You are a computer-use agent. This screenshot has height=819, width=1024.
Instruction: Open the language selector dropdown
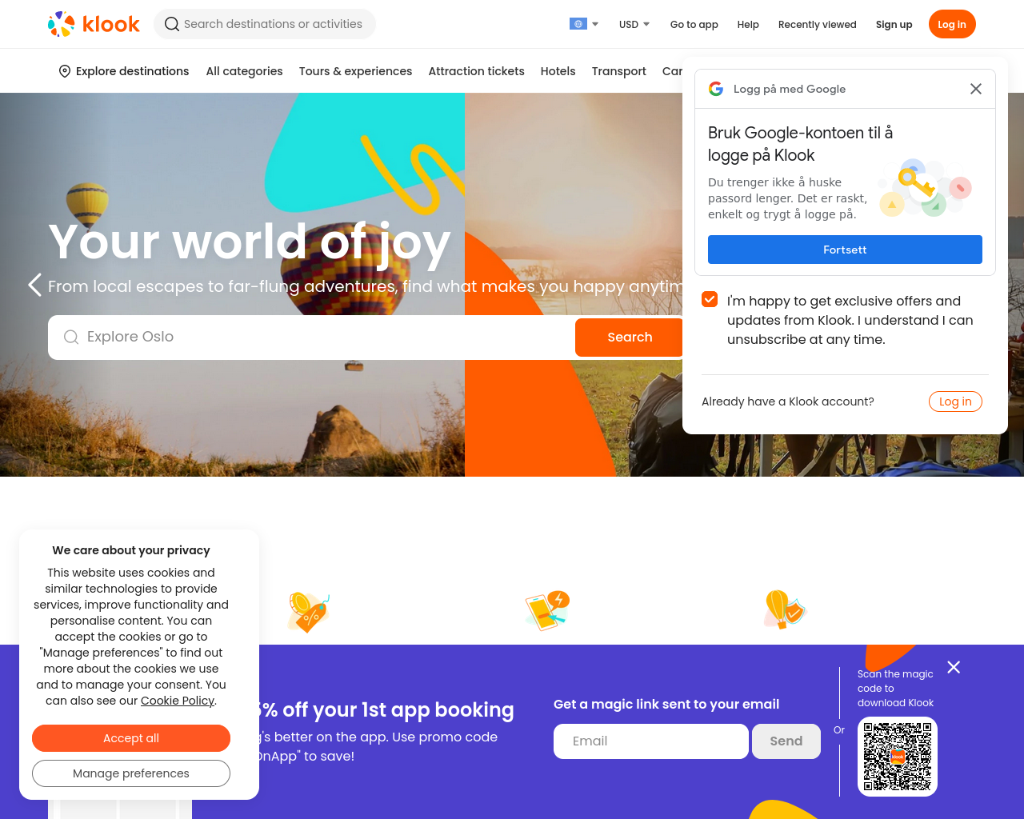[584, 24]
